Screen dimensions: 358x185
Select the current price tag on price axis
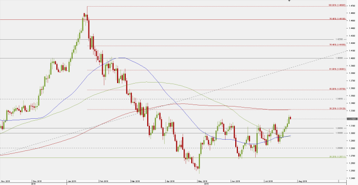point(352,119)
